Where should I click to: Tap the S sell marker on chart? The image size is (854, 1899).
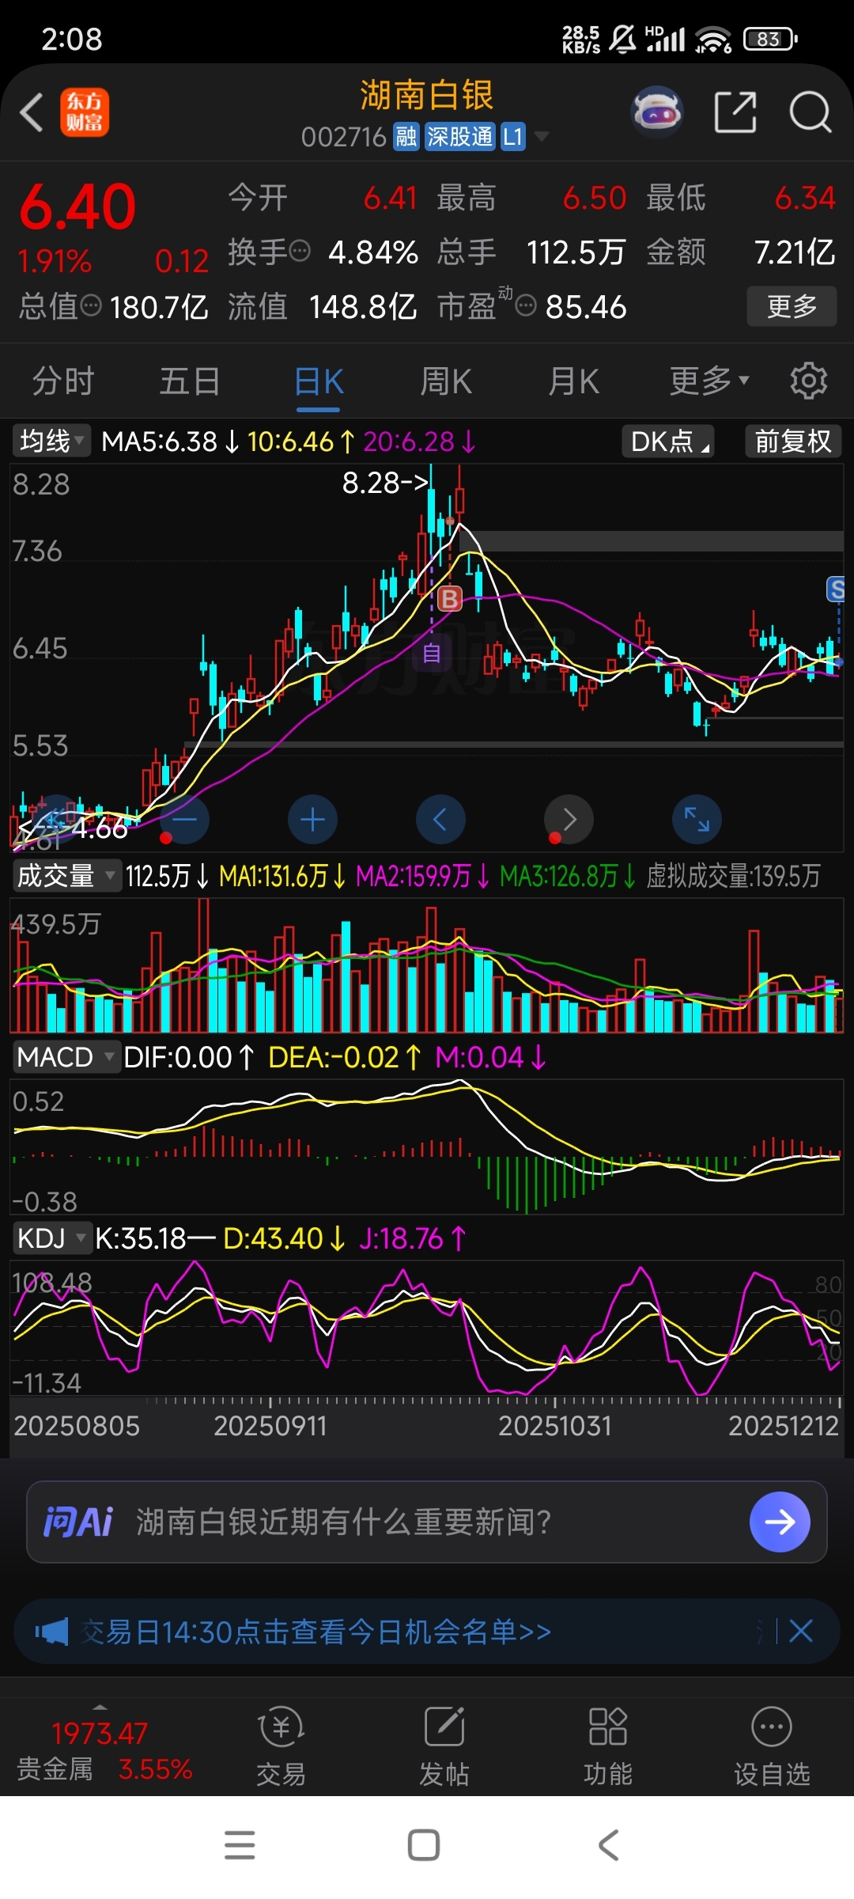pos(836,589)
